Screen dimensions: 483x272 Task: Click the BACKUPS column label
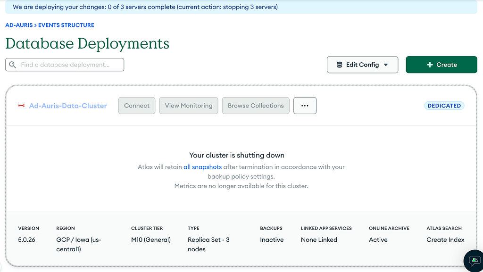coord(271,228)
